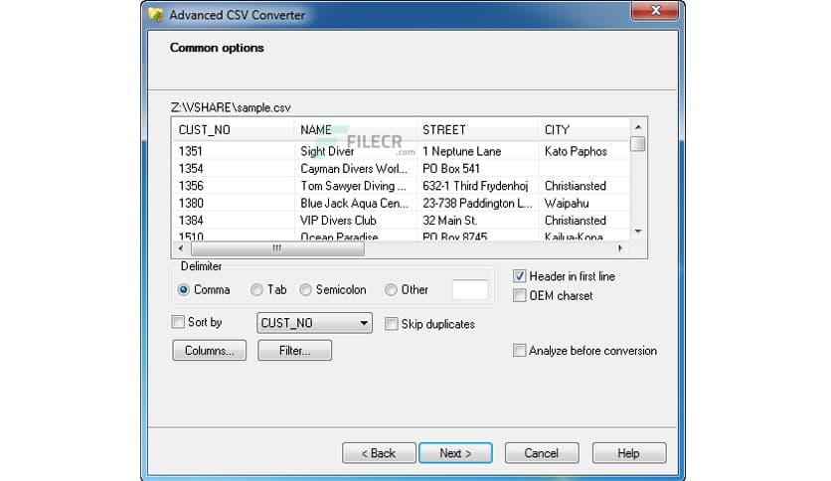Click the vertical scrollbar thumb
831x481 pixels.
coord(638,143)
